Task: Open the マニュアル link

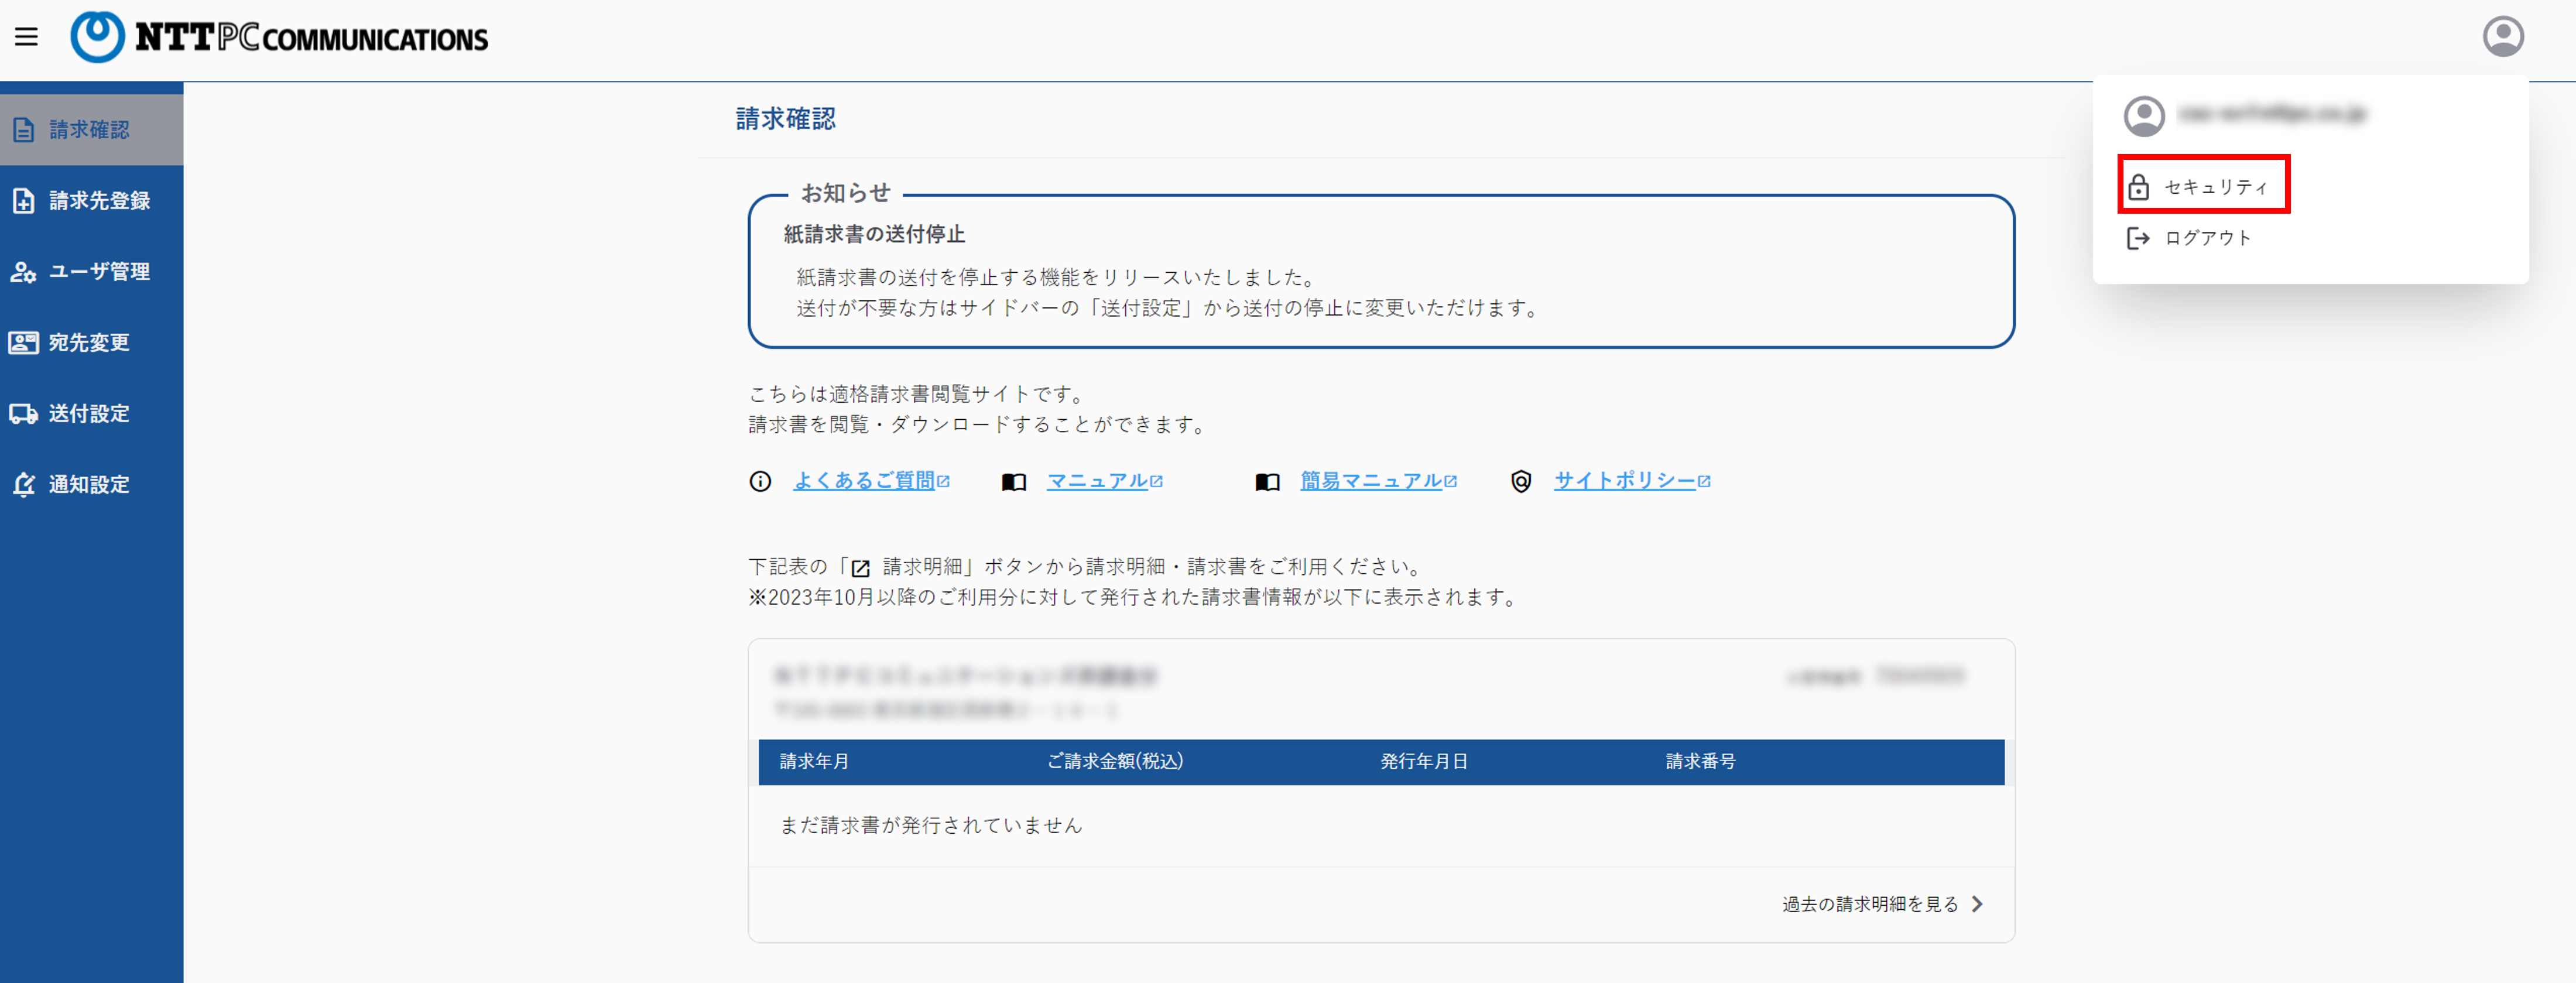Action: point(1097,481)
